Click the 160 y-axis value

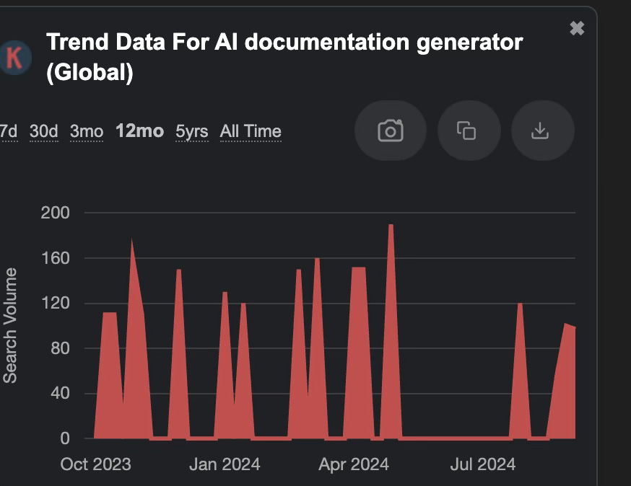click(56, 258)
